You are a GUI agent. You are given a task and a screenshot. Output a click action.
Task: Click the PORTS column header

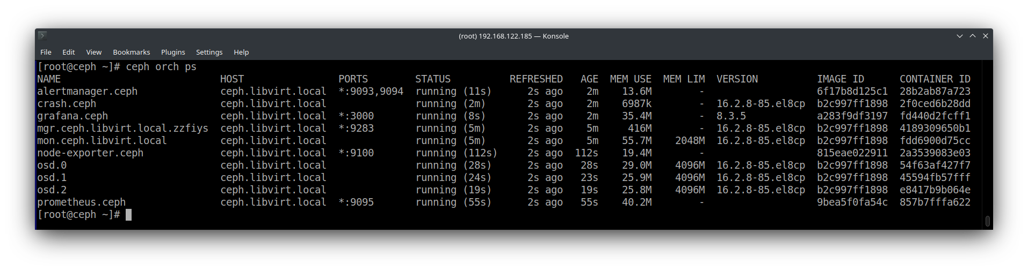(x=353, y=79)
